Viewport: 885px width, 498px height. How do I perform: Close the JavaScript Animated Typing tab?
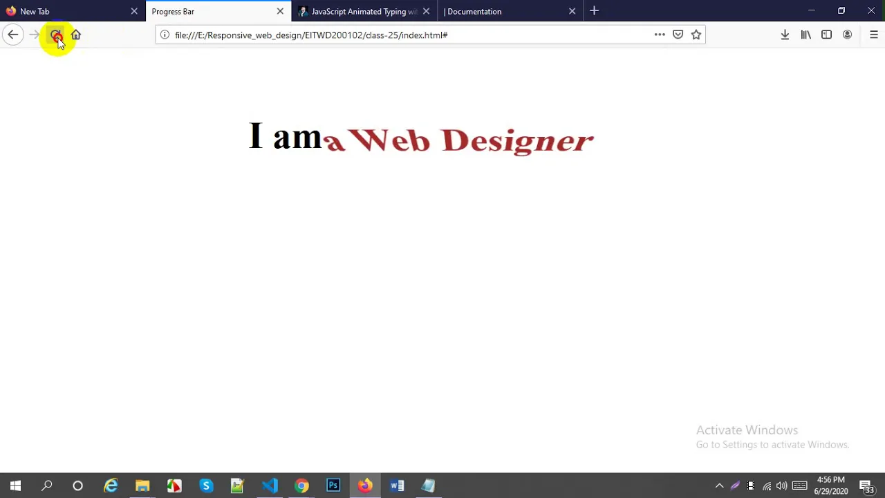426,11
